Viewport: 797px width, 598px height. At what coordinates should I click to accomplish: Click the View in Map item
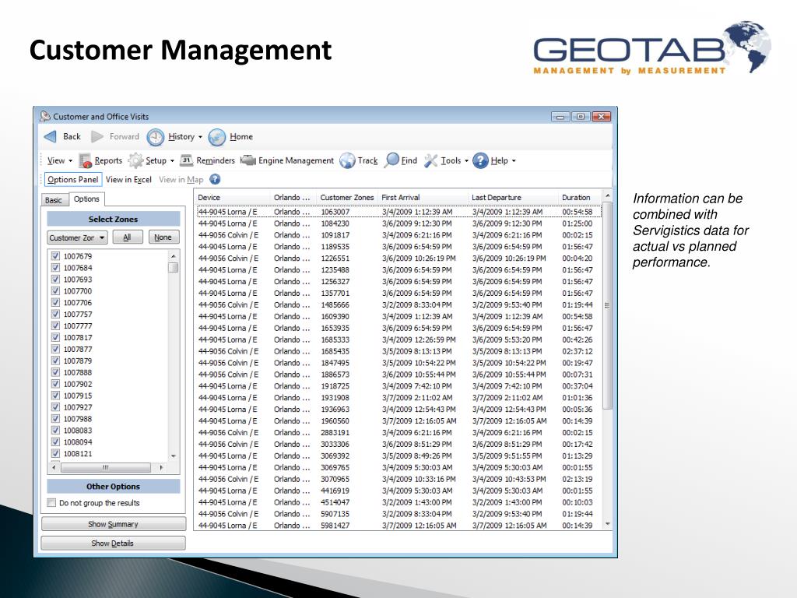181,180
